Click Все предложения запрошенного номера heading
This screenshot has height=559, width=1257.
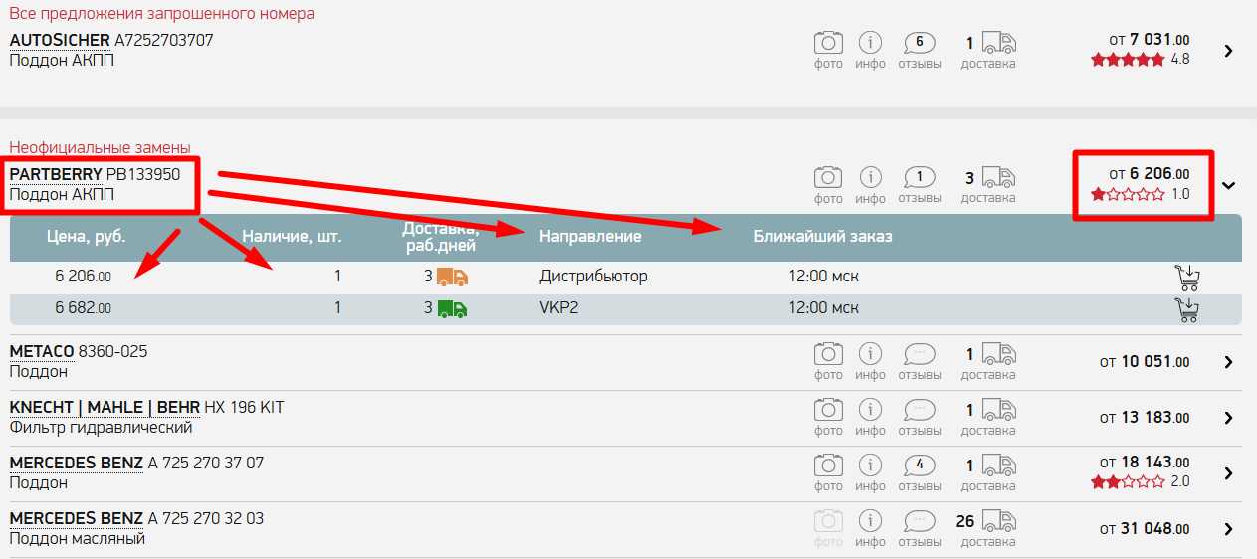coord(161,13)
